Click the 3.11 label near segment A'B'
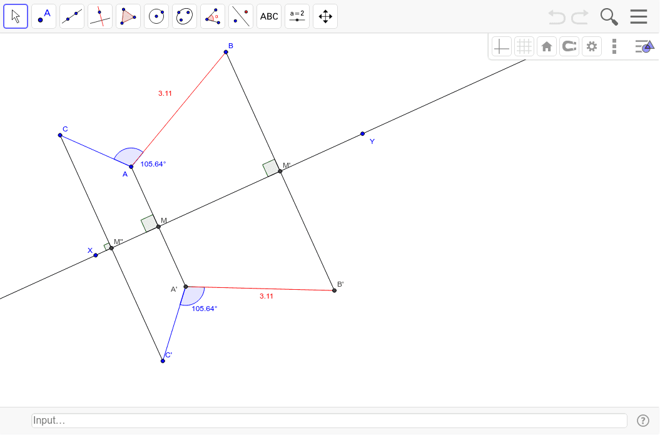 coord(267,297)
